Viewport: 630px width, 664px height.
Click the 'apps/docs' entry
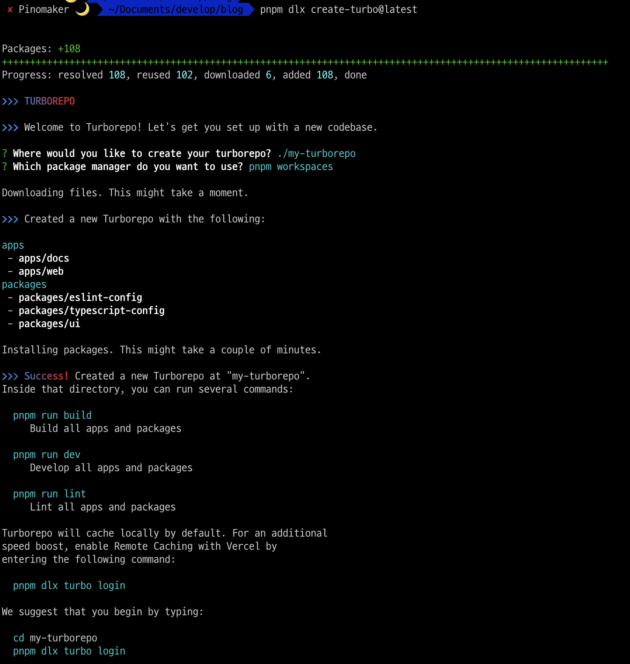(44, 258)
